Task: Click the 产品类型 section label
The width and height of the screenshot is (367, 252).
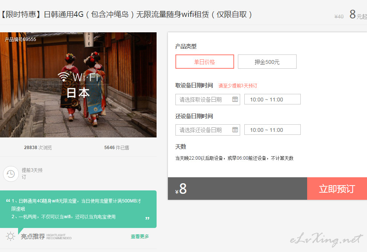Action: 186,46
